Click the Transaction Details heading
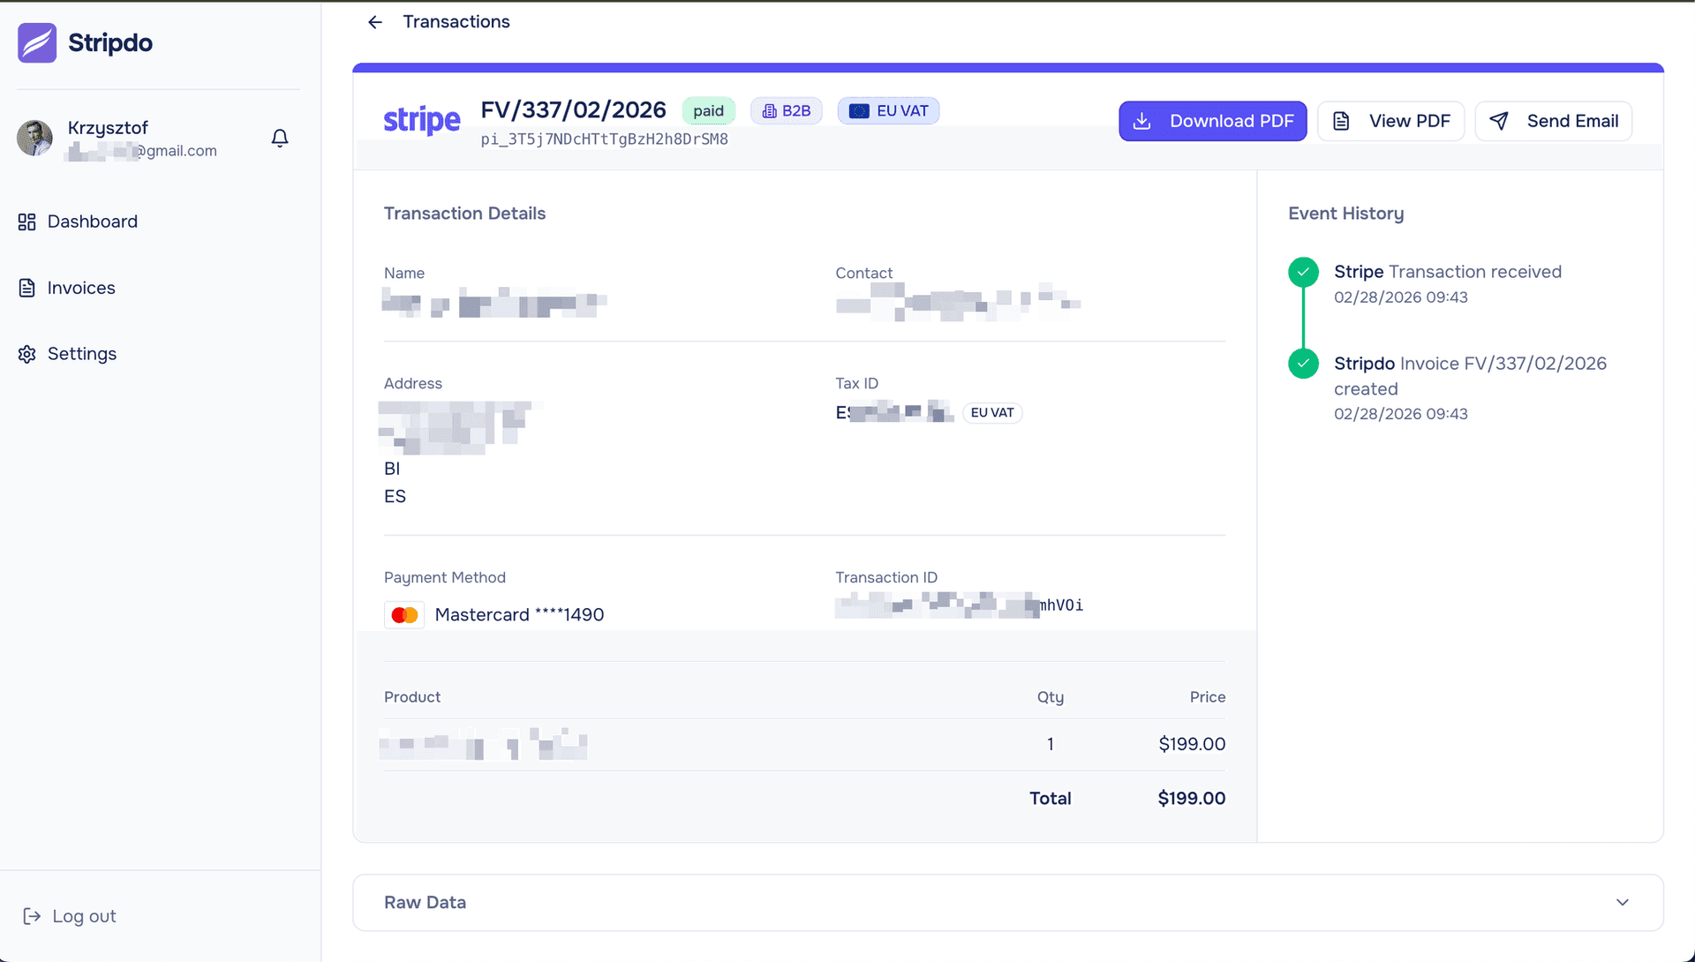 click(464, 214)
